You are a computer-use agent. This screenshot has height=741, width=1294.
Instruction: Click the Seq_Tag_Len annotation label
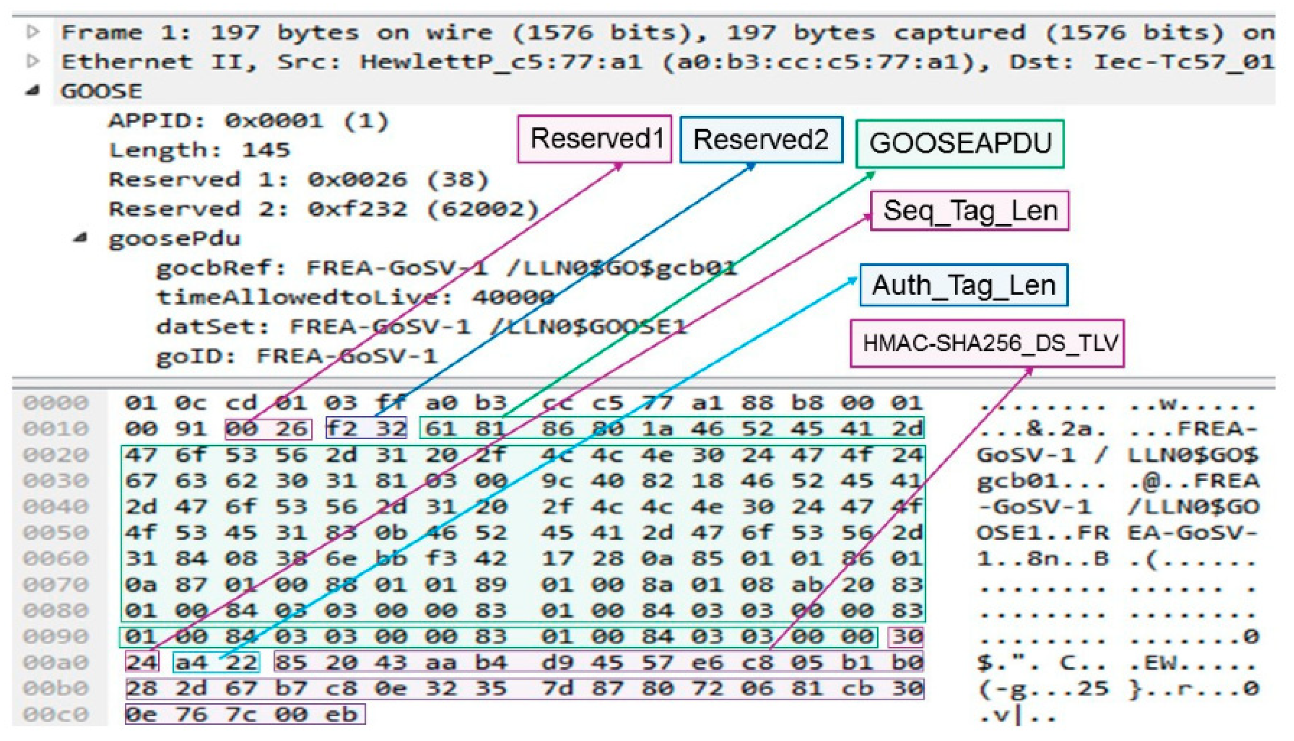[969, 211]
